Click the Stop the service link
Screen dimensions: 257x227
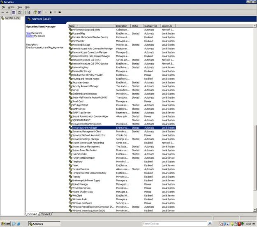pos(28,33)
